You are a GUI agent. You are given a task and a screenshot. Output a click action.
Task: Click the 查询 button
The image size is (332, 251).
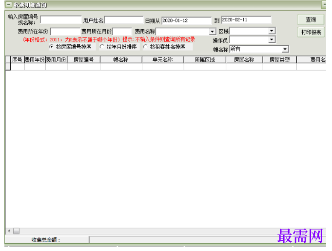click(x=311, y=19)
